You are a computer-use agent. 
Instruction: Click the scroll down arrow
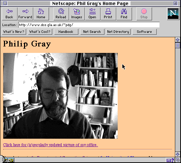178,154
